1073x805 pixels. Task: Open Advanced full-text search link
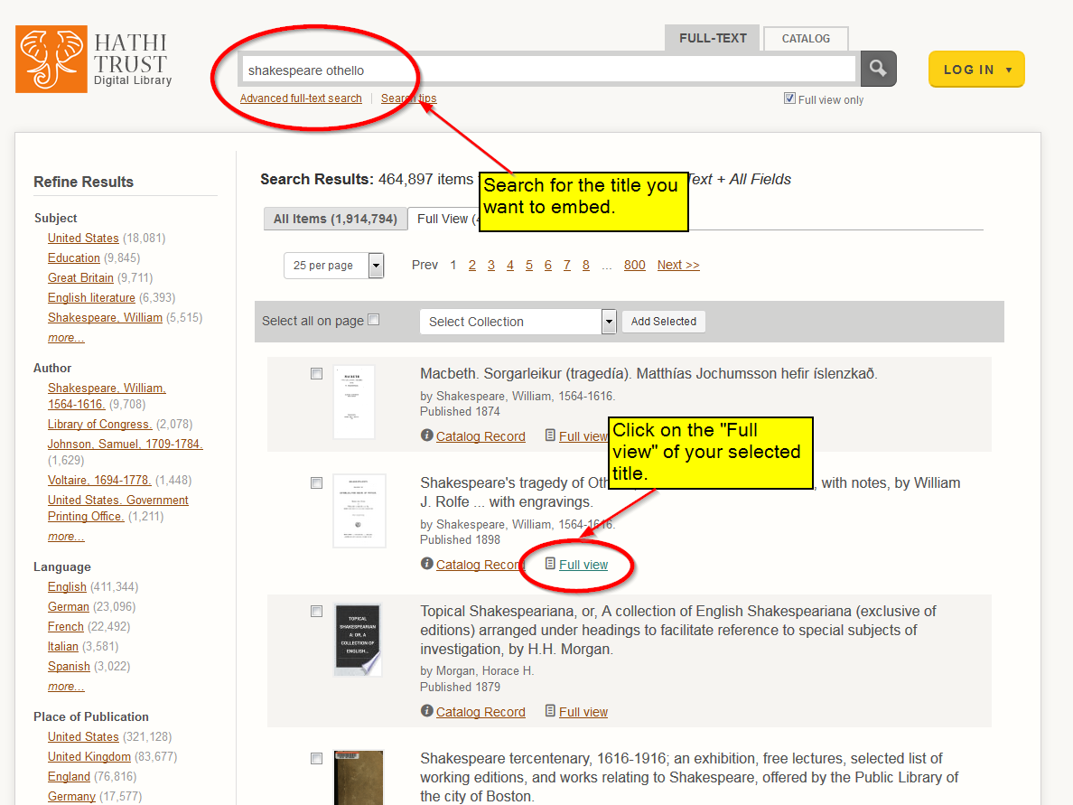tap(301, 98)
